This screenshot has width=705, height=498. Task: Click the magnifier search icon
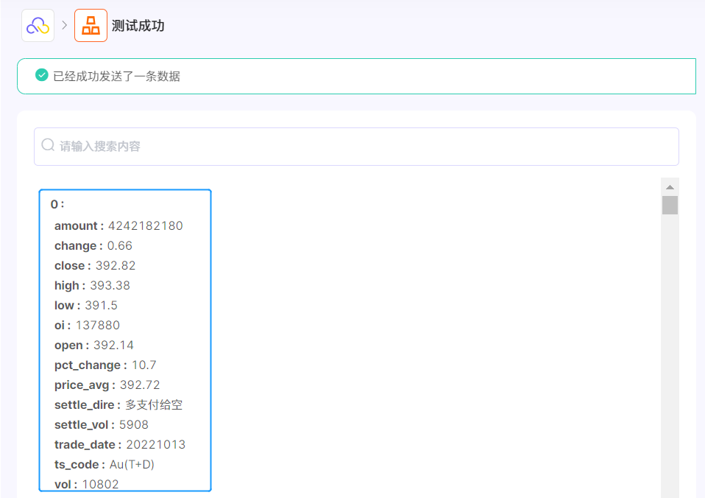[48, 145]
